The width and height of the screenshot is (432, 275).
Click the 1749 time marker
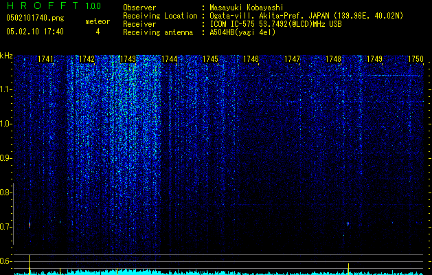point(375,58)
